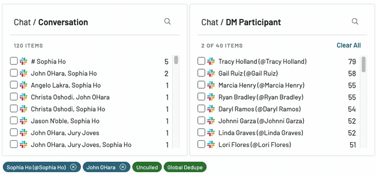Click Daryl Ramos (@Daryl Ramos) name
376x175 pixels.
click(260, 109)
